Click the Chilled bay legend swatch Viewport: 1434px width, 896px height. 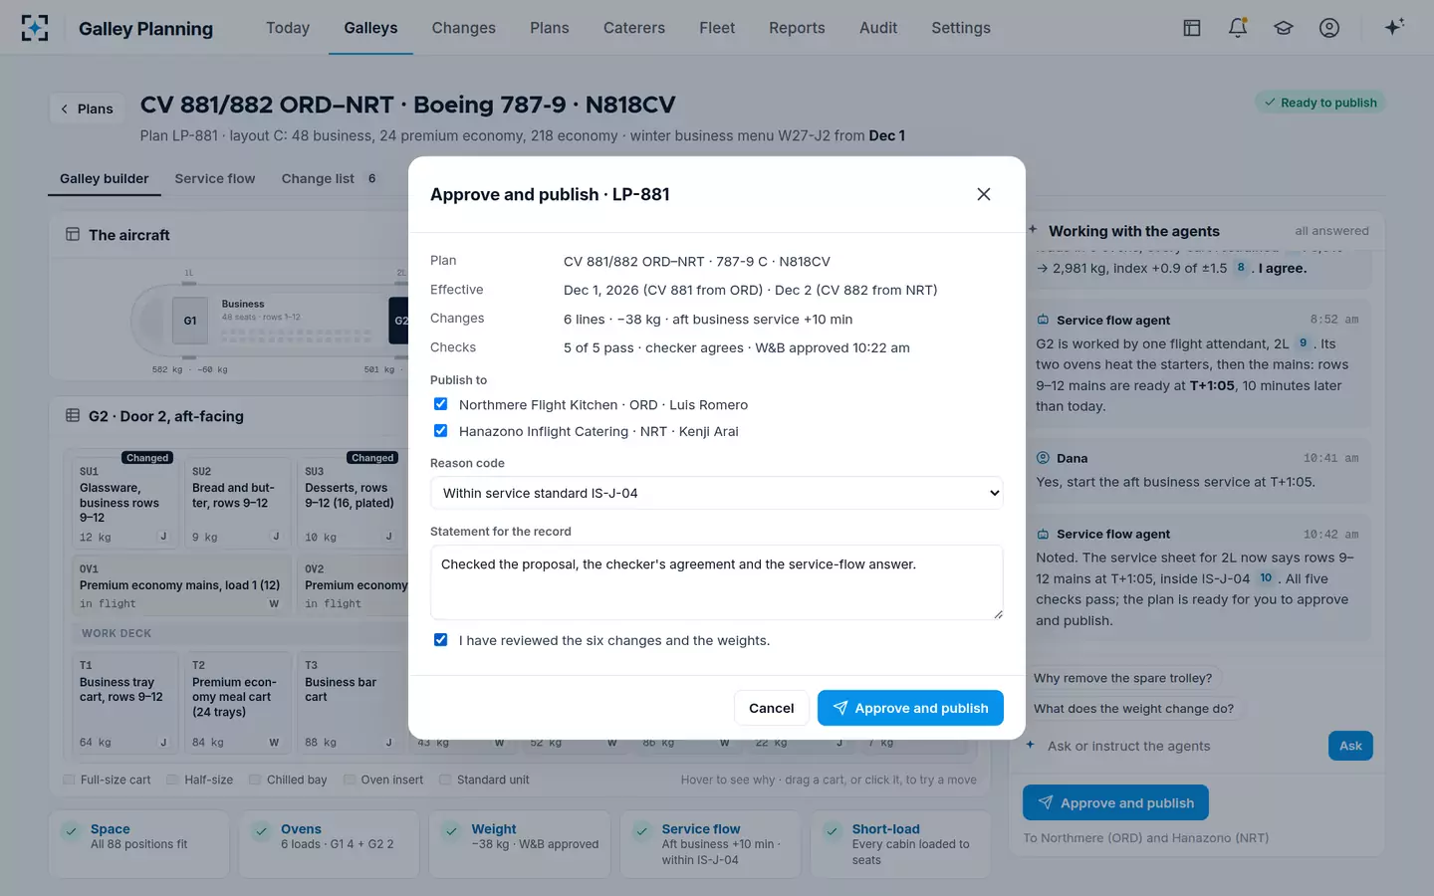(x=255, y=781)
